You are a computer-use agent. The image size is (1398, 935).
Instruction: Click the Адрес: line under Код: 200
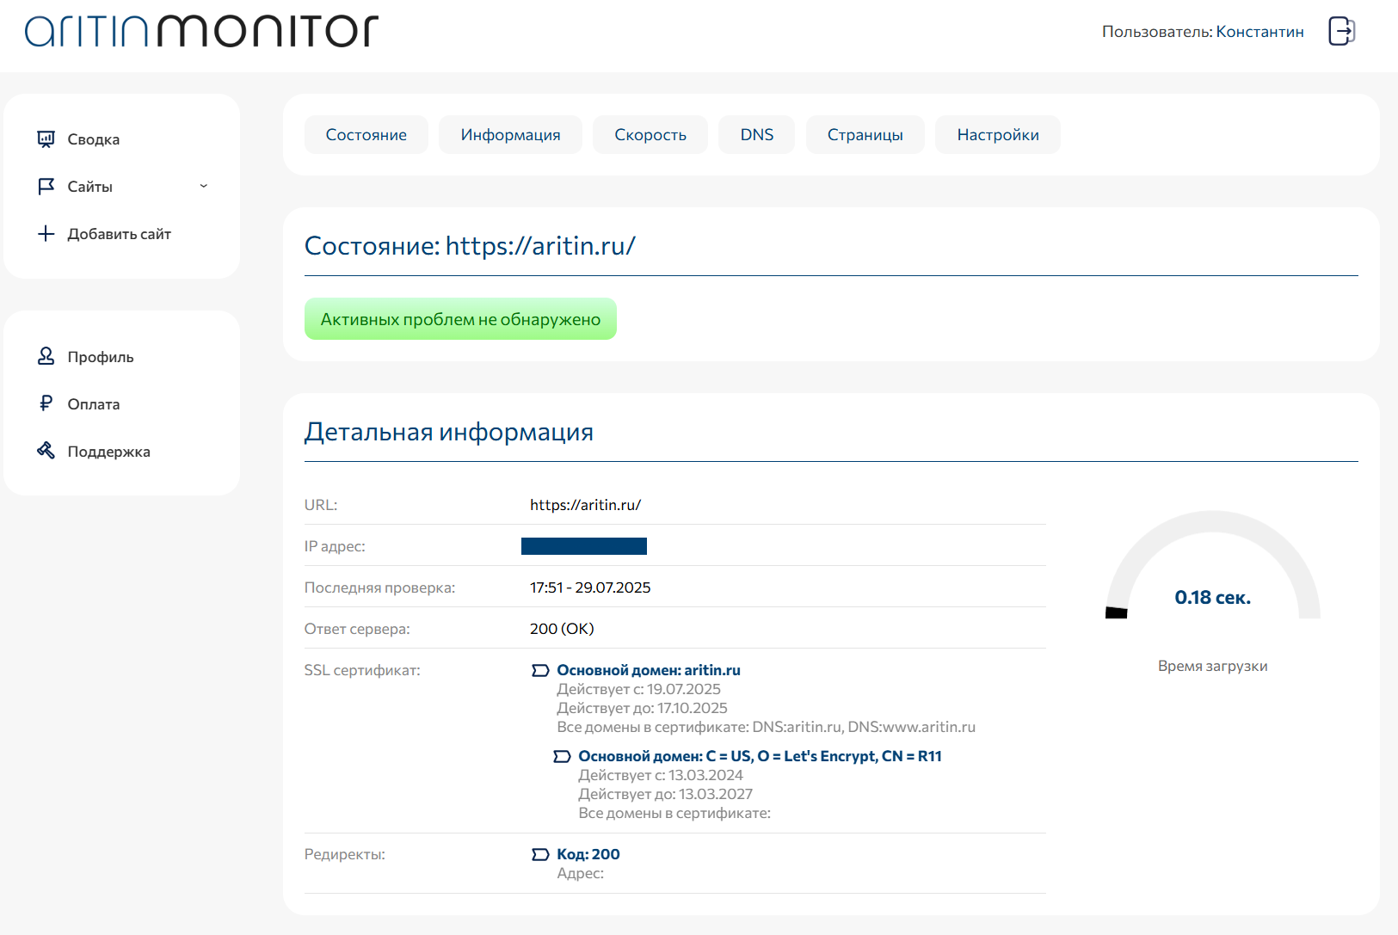point(580,873)
